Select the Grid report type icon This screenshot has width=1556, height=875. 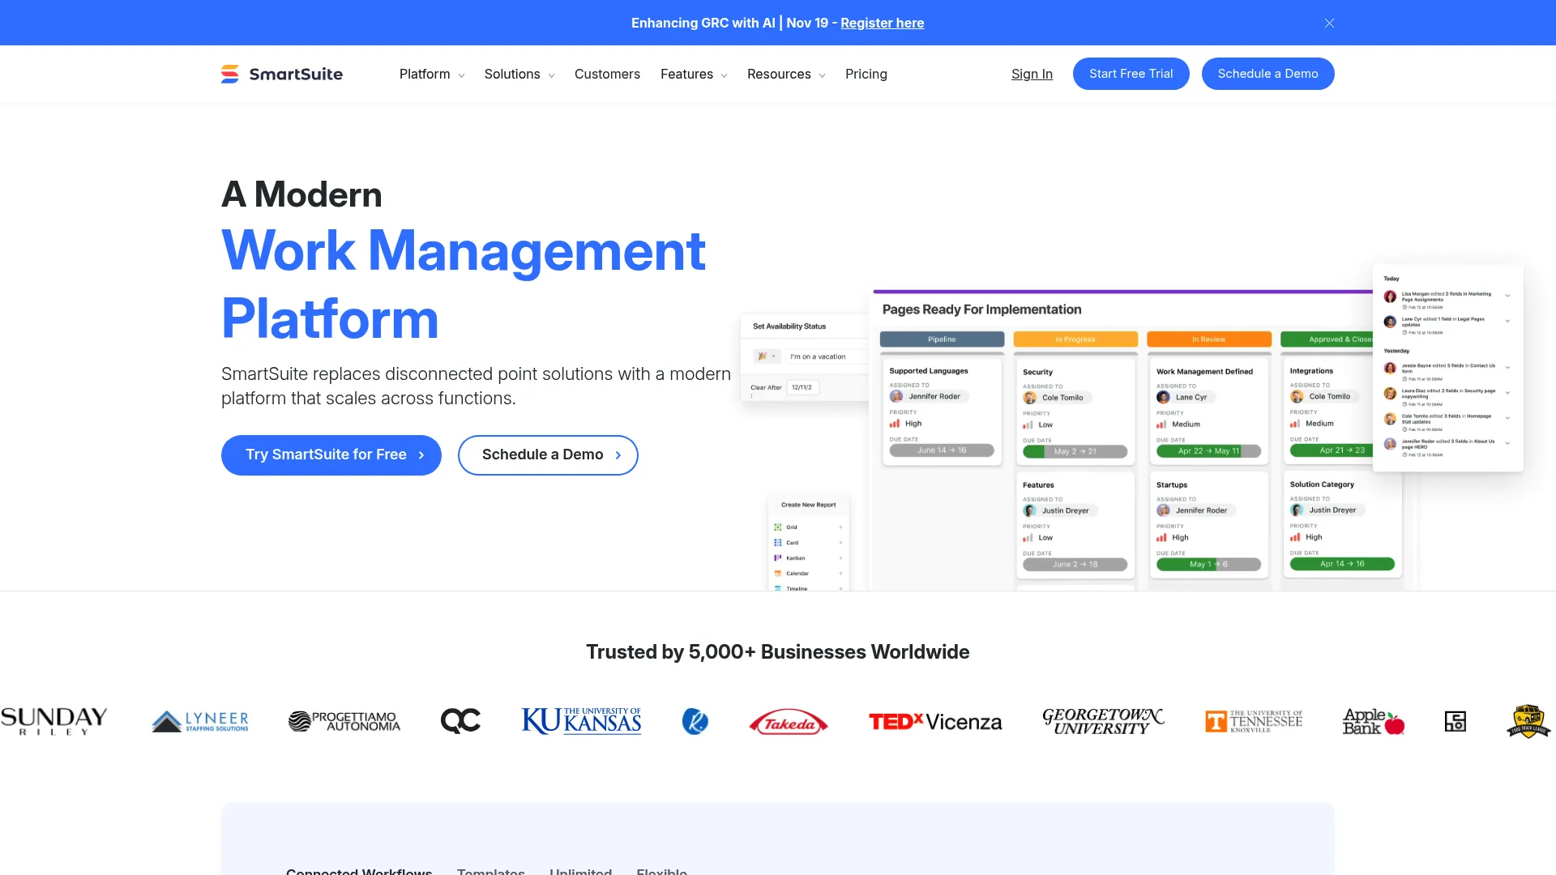pyautogui.click(x=777, y=527)
